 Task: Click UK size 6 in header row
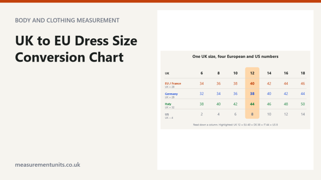[201, 73]
